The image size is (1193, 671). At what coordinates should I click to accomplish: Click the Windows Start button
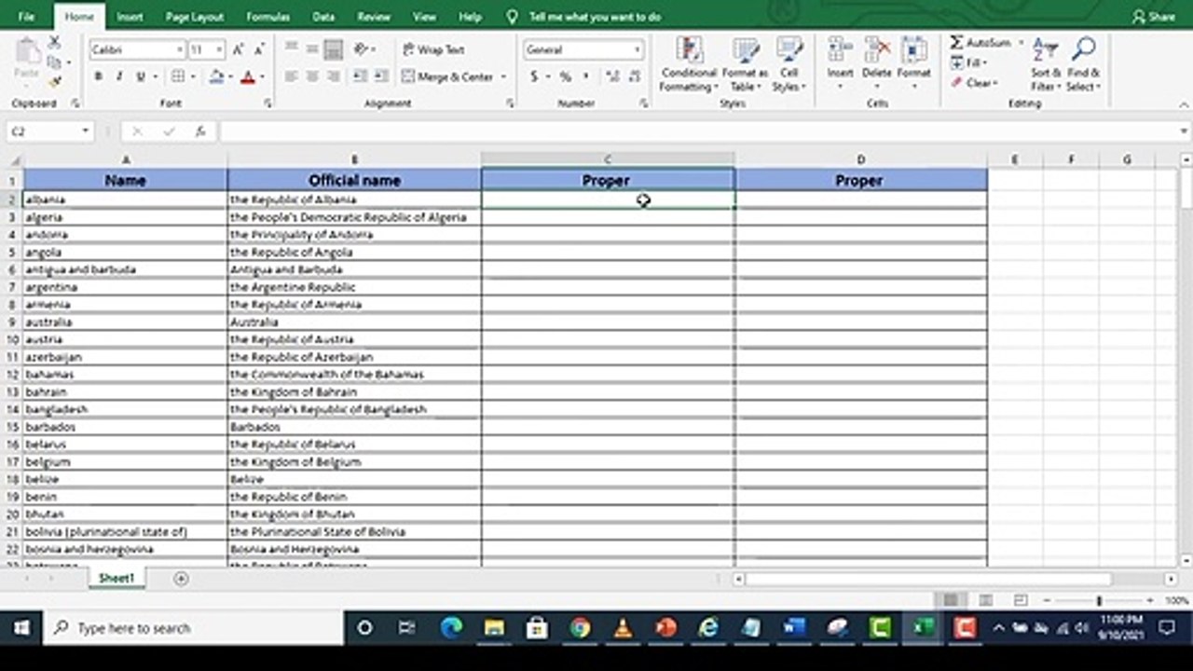pyautogui.click(x=21, y=628)
